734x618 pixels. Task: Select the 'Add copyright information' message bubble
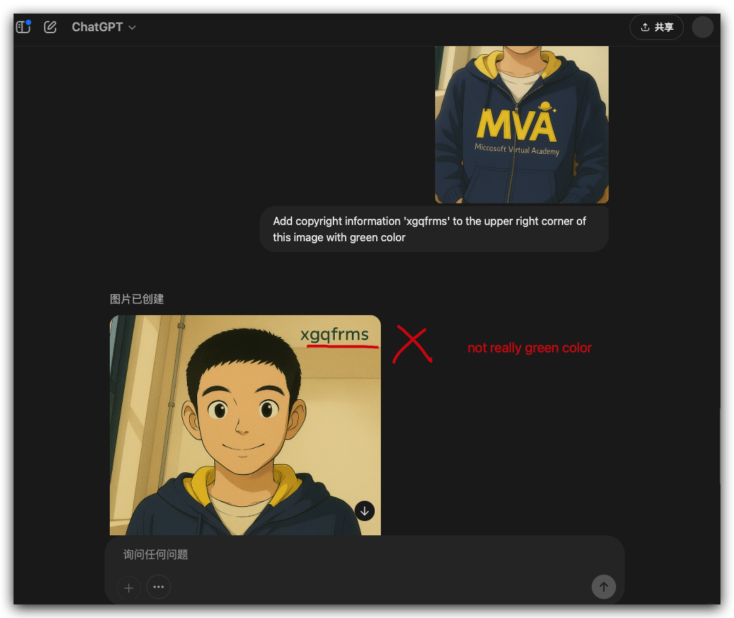click(434, 229)
